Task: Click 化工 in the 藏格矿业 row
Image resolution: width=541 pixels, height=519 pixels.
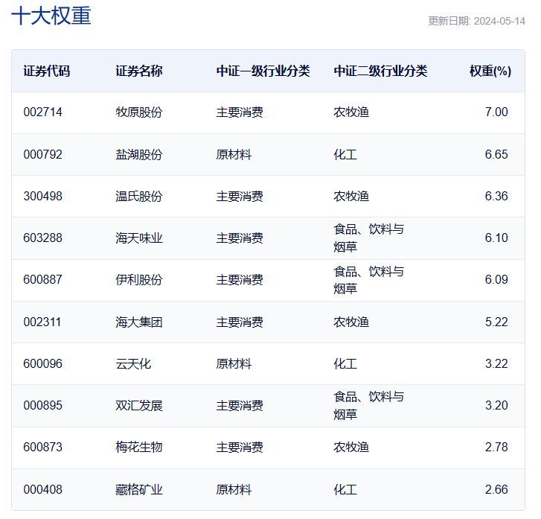Action: [345, 489]
